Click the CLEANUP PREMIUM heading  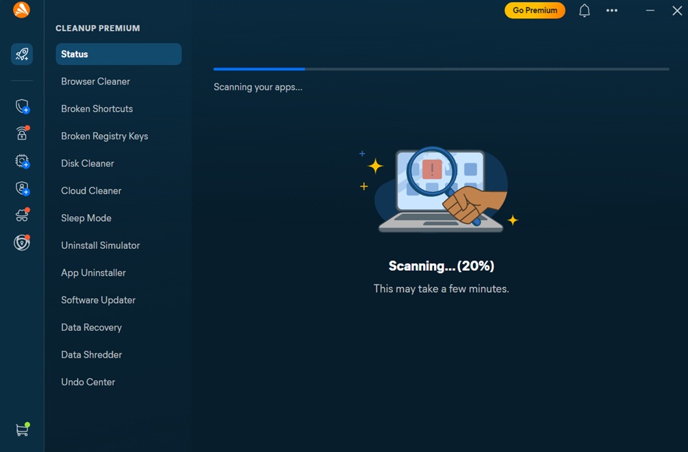(x=98, y=28)
